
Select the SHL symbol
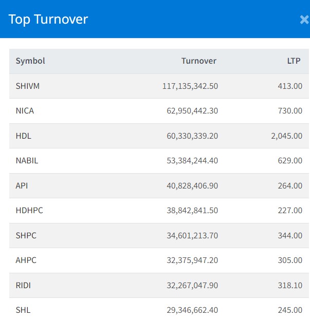23,310
